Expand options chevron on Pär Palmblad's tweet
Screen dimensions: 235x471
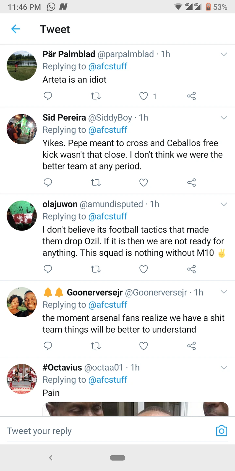click(x=224, y=54)
